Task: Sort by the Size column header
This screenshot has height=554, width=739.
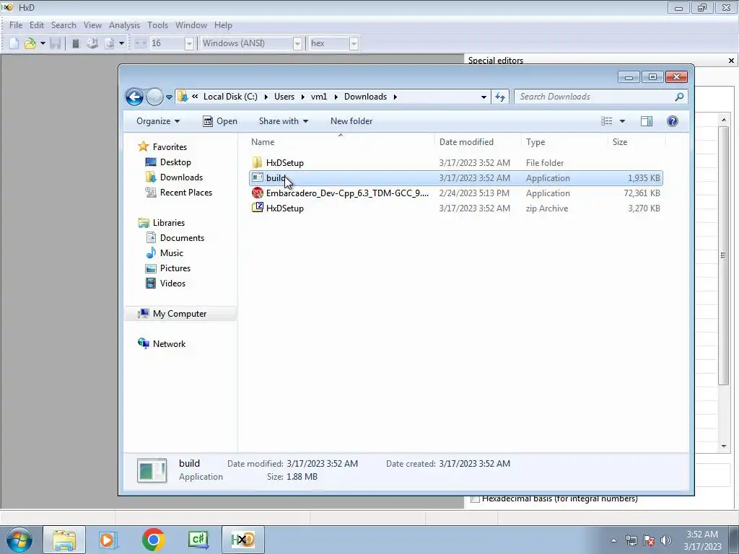Action: (637, 142)
